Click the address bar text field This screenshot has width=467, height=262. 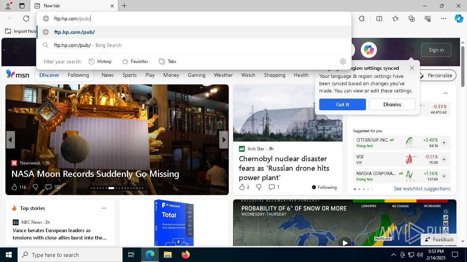(x=193, y=19)
